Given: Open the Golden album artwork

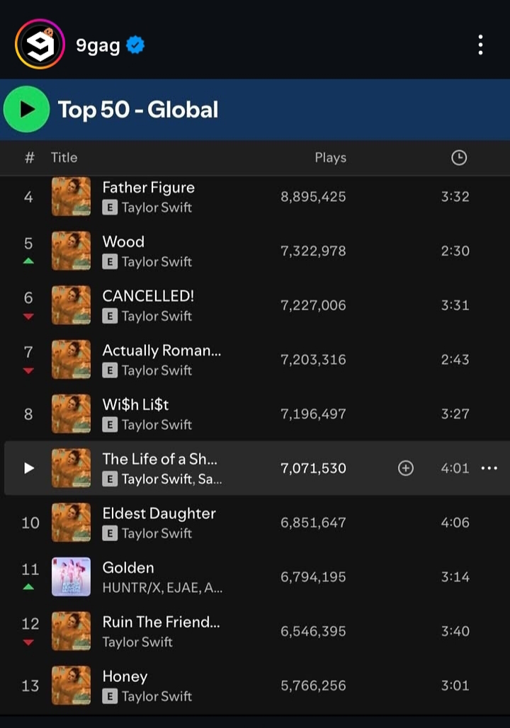Looking at the screenshot, I should coord(72,576).
